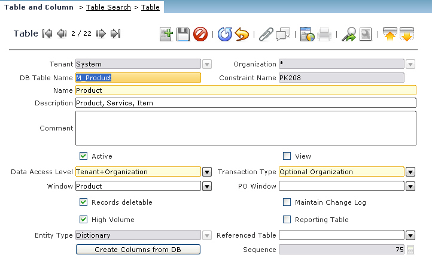Viewport: 432px width, 261px height.
Task: Toggle the Active checkbox
Action: pos(84,156)
